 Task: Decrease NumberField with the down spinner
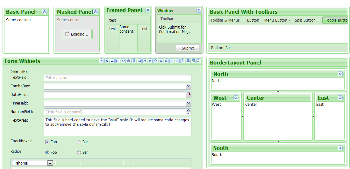[189, 113]
